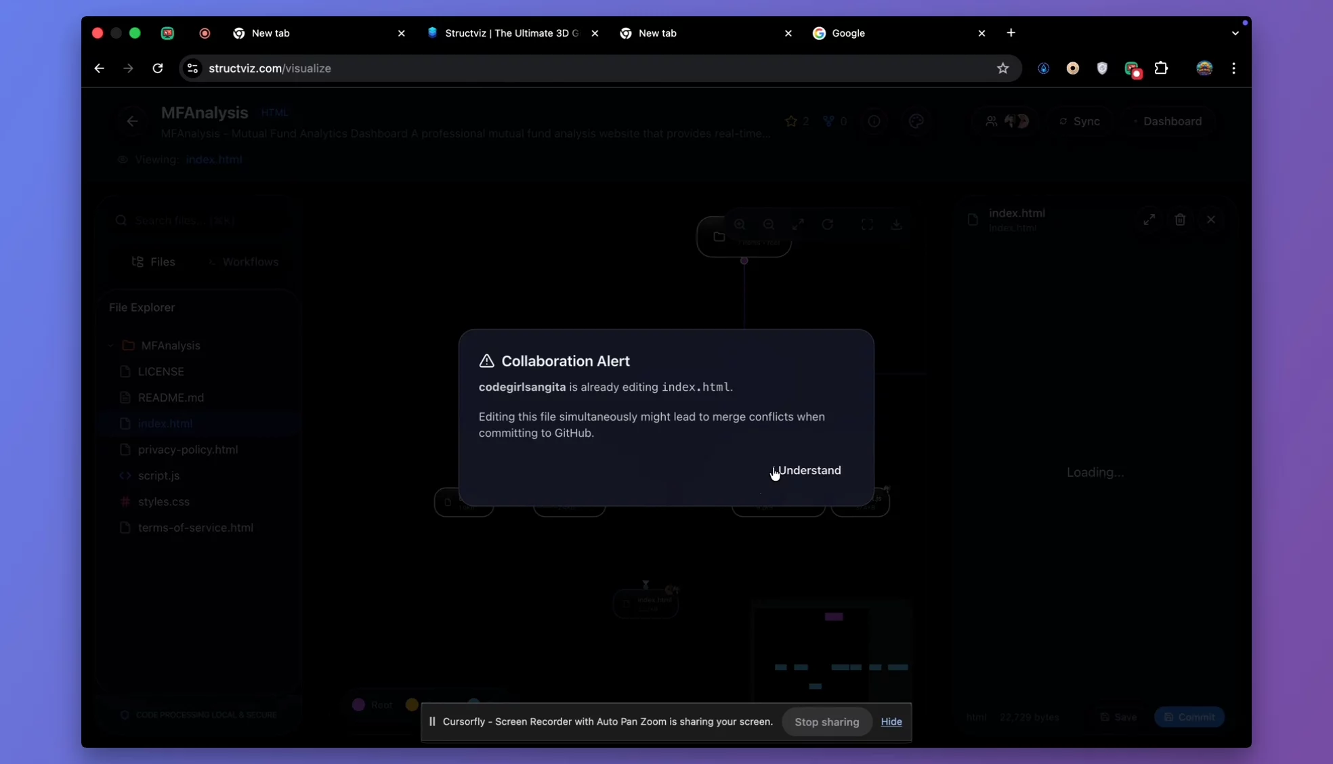Open the Chrome three-dot menu
This screenshot has height=764, width=1333.
(1233, 68)
